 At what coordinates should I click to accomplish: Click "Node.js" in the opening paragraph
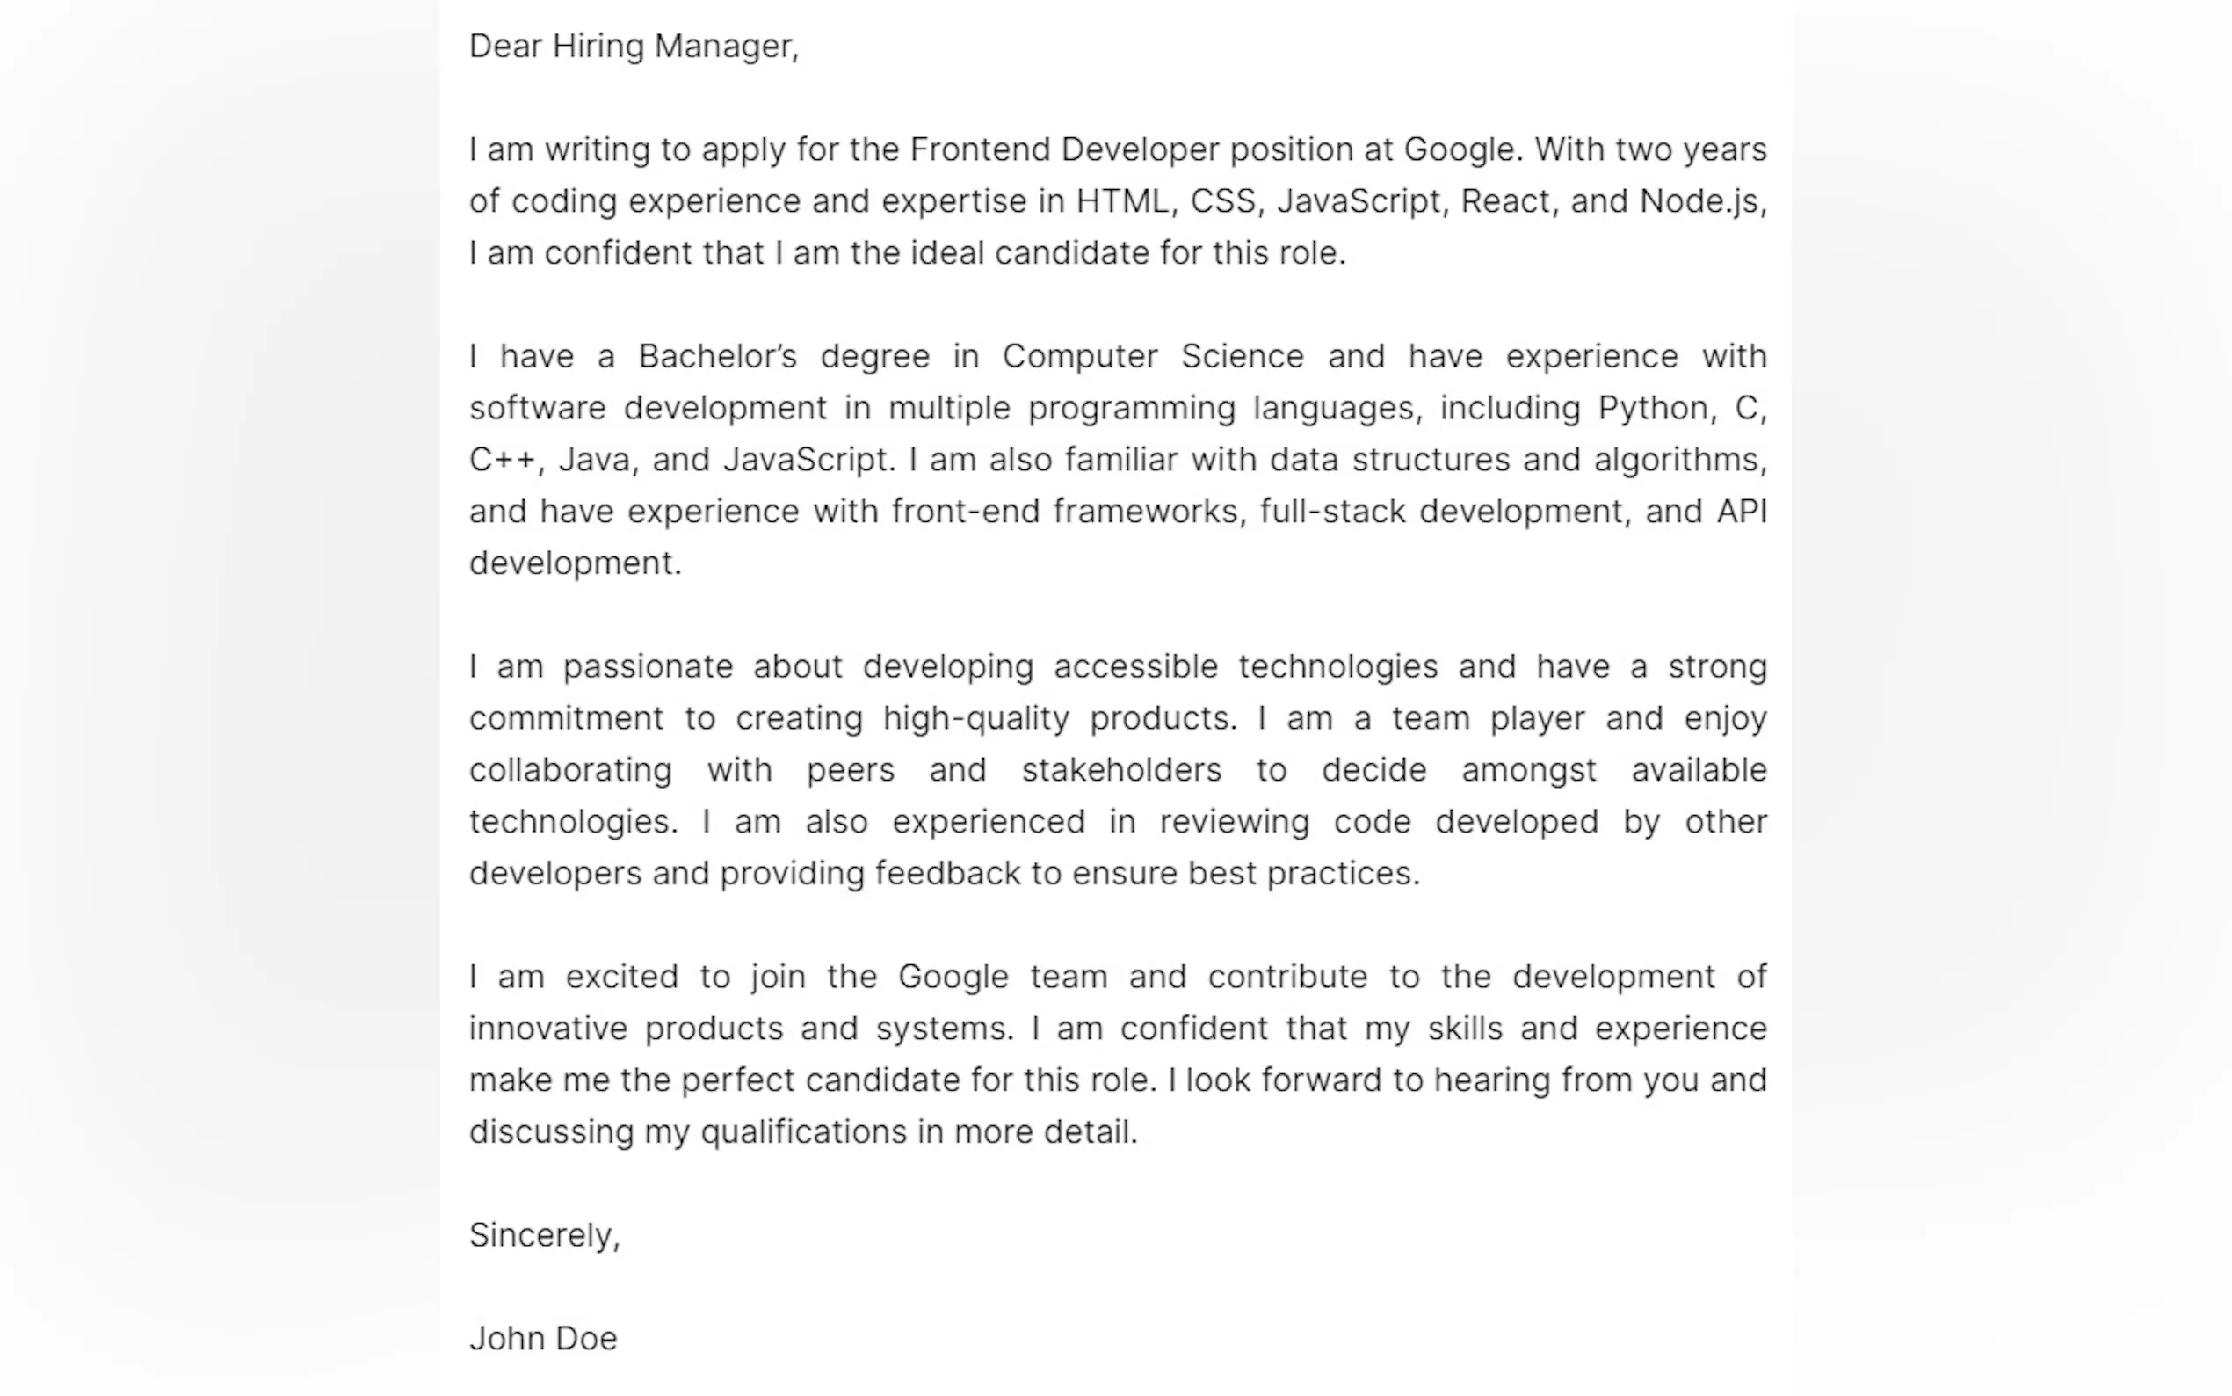pyautogui.click(x=1699, y=201)
